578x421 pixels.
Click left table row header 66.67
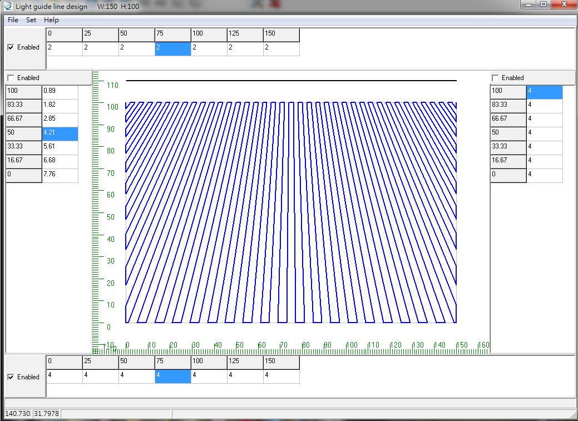tap(24, 120)
